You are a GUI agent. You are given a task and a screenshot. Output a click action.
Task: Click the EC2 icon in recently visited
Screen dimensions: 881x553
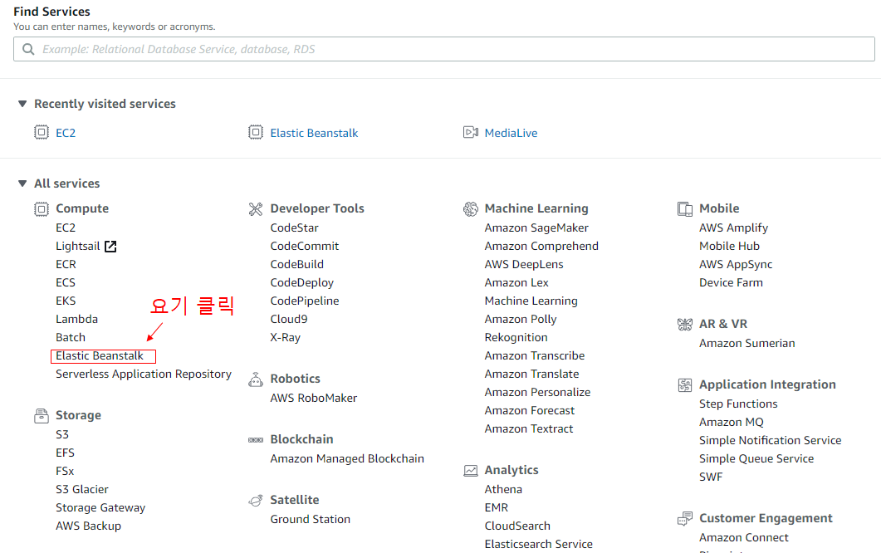point(41,132)
